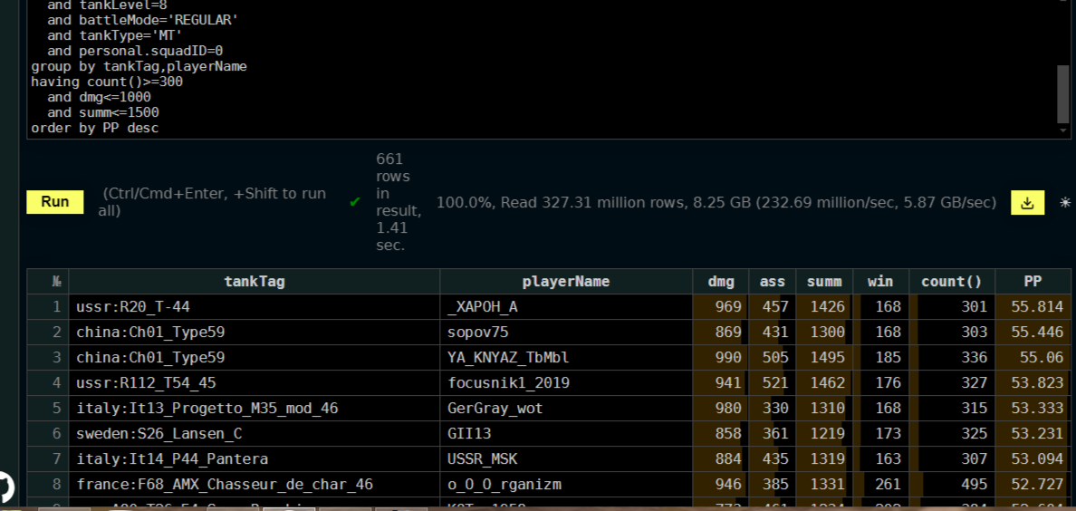Open the GitHub logo link

point(5,487)
